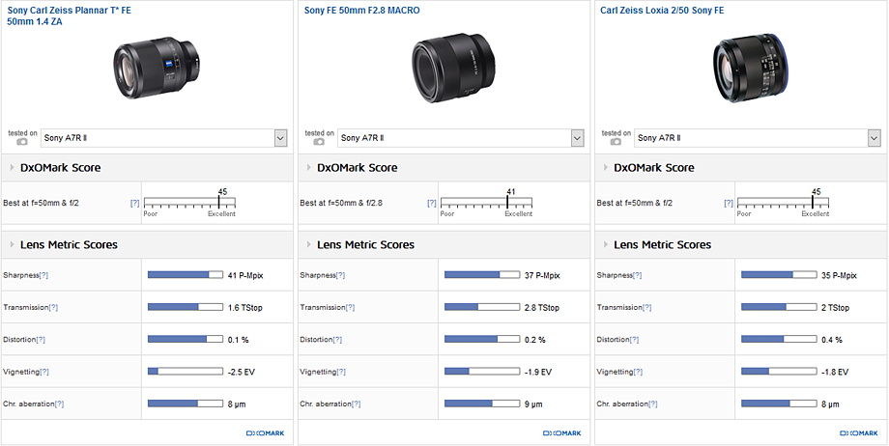Select the '-1.8 EV' vignetting value
Viewport: 889px width, 446px height.
pyautogui.click(x=835, y=373)
